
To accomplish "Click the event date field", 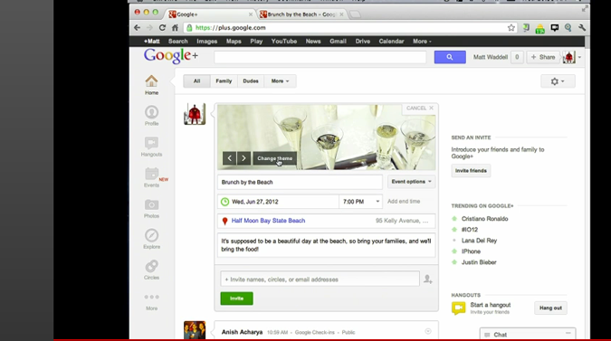I will (278, 202).
